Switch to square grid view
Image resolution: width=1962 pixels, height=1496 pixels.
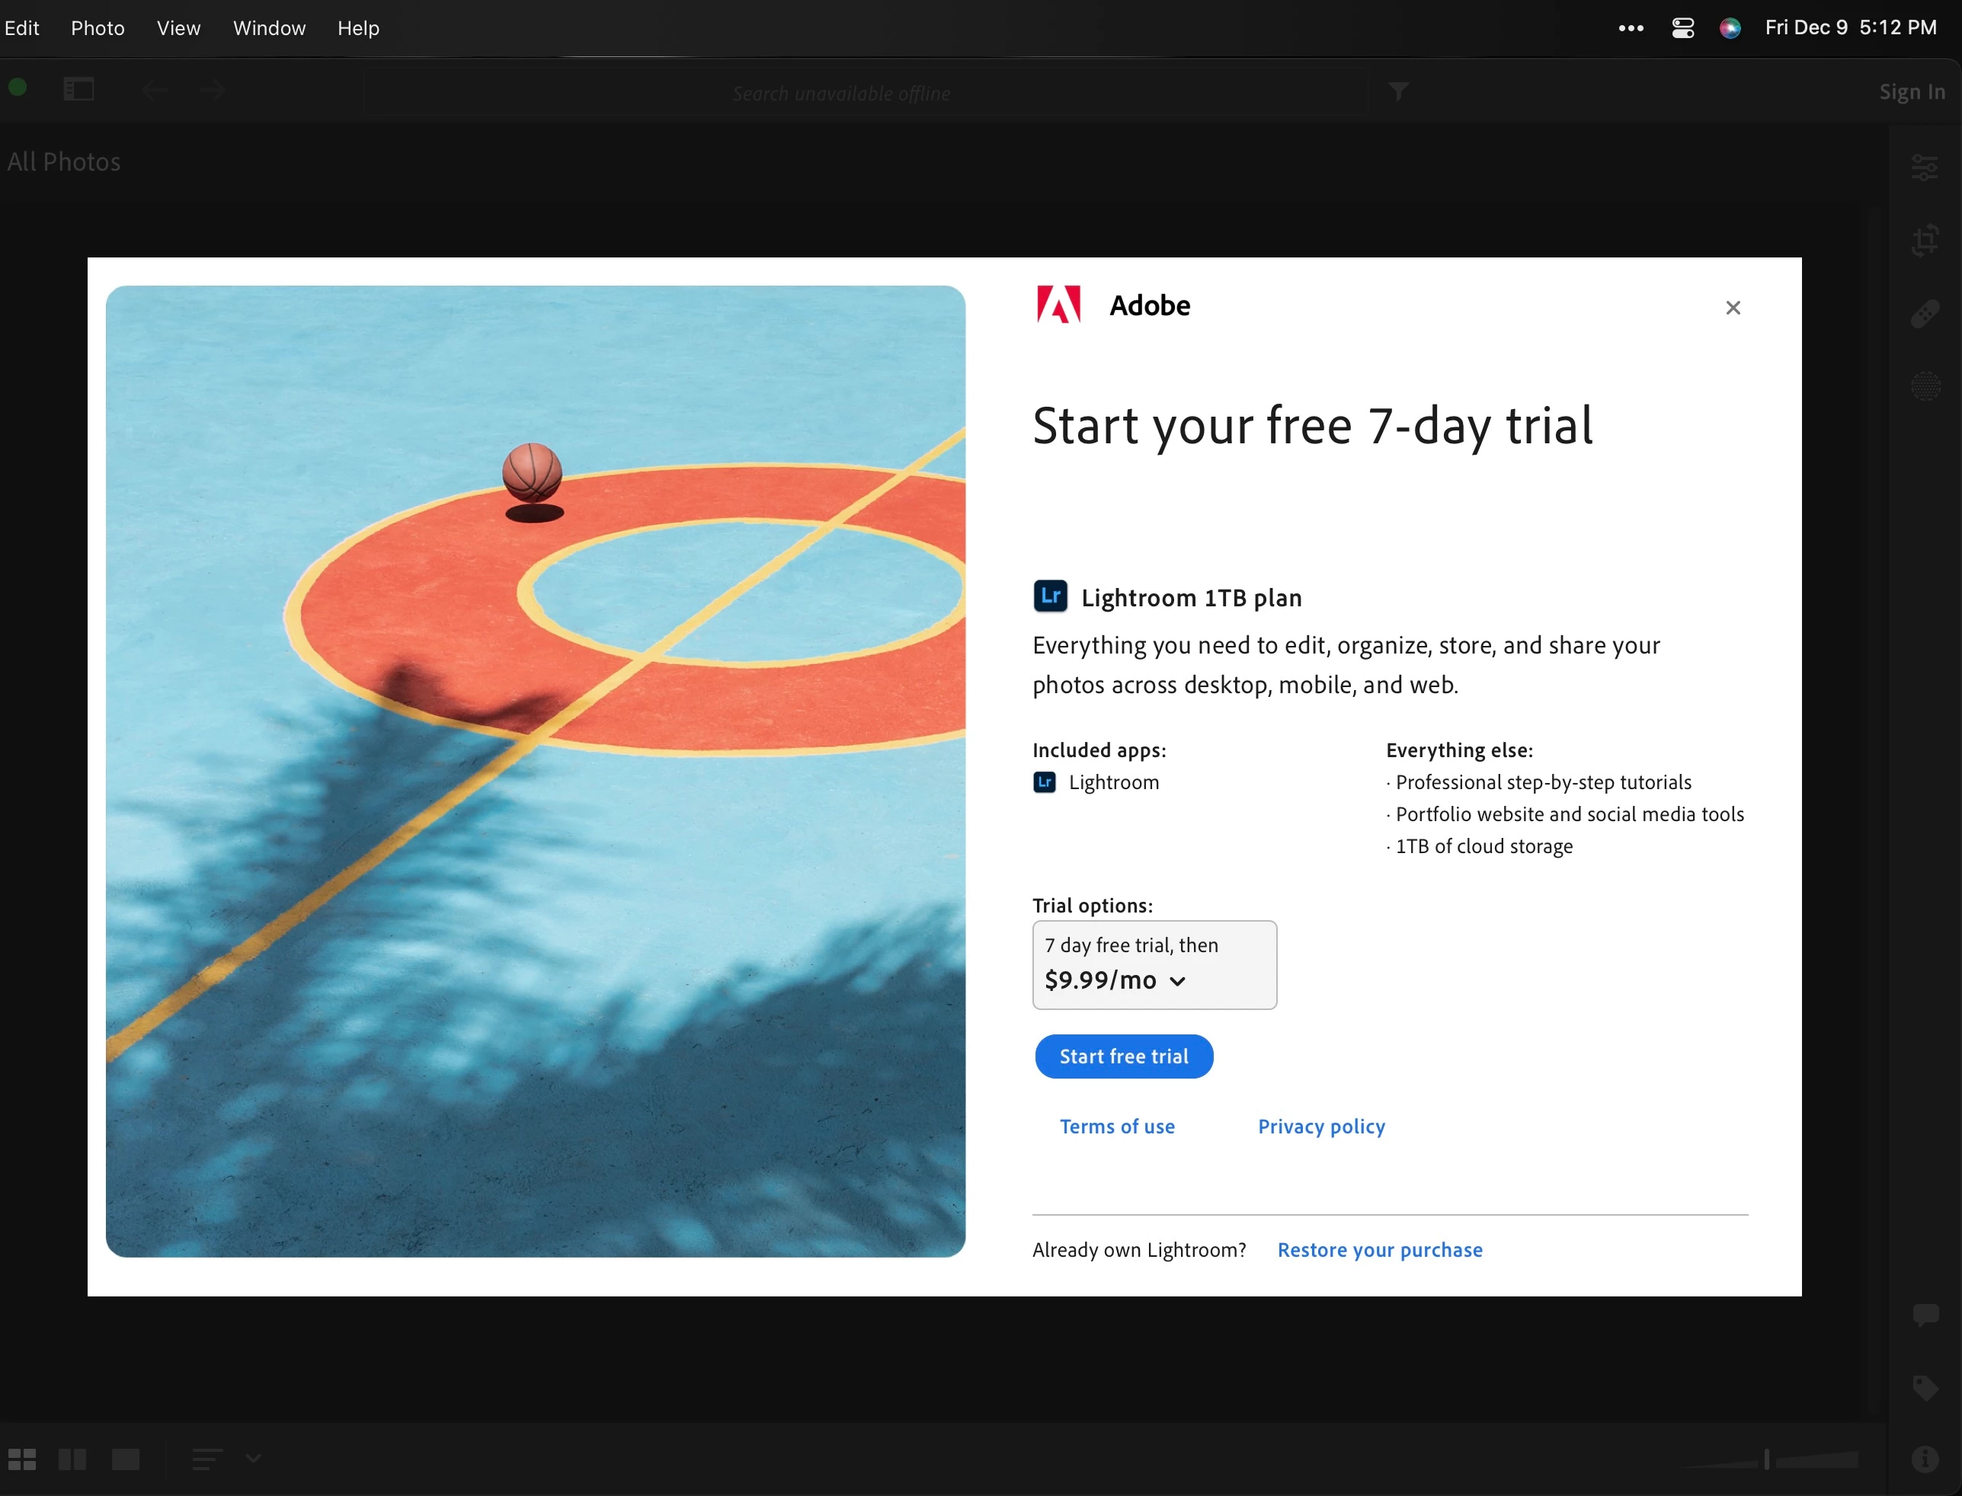click(x=72, y=1459)
